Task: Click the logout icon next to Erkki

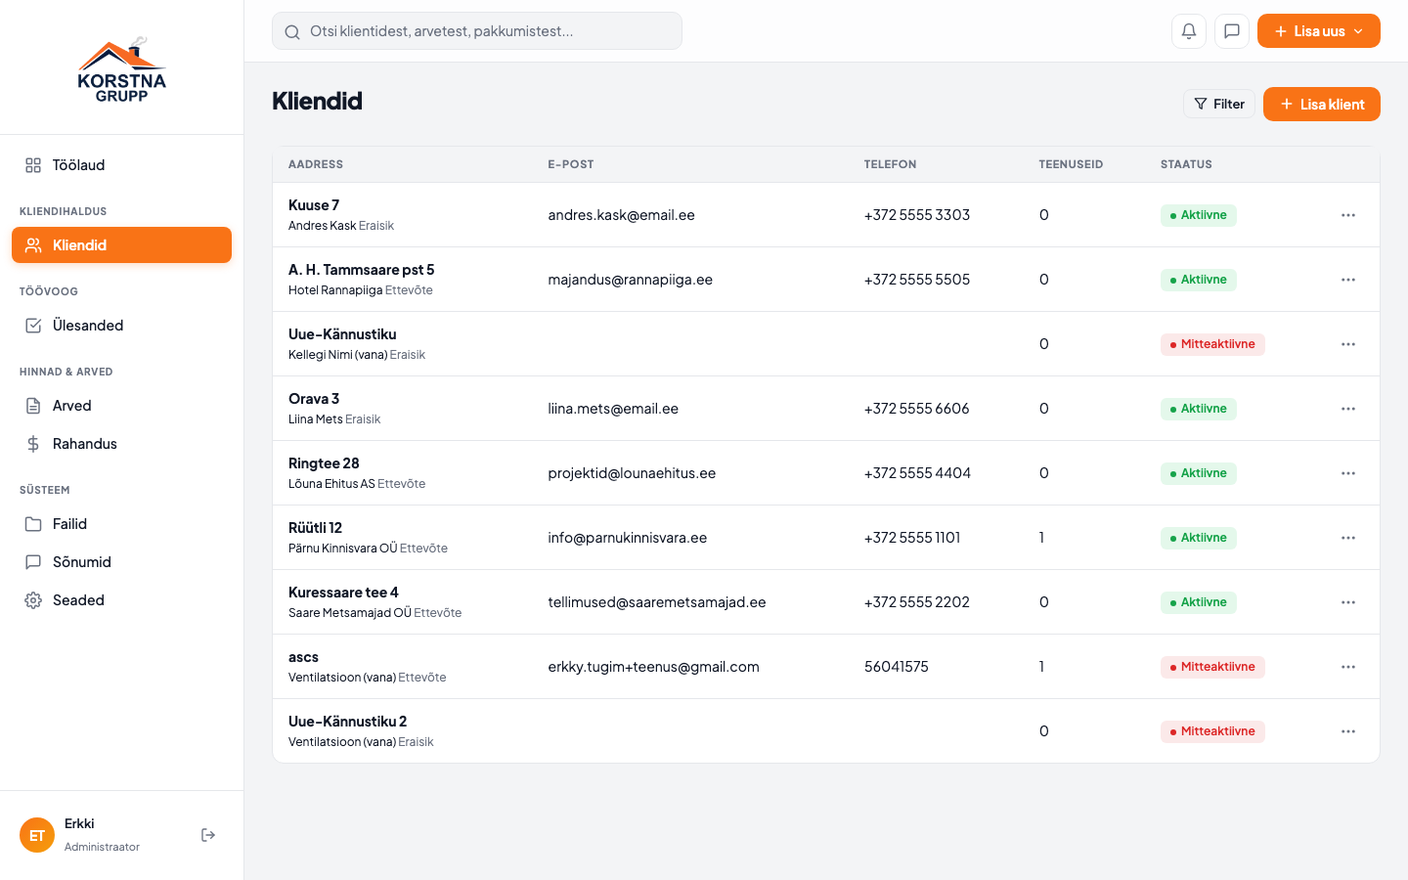Action: tap(208, 835)
